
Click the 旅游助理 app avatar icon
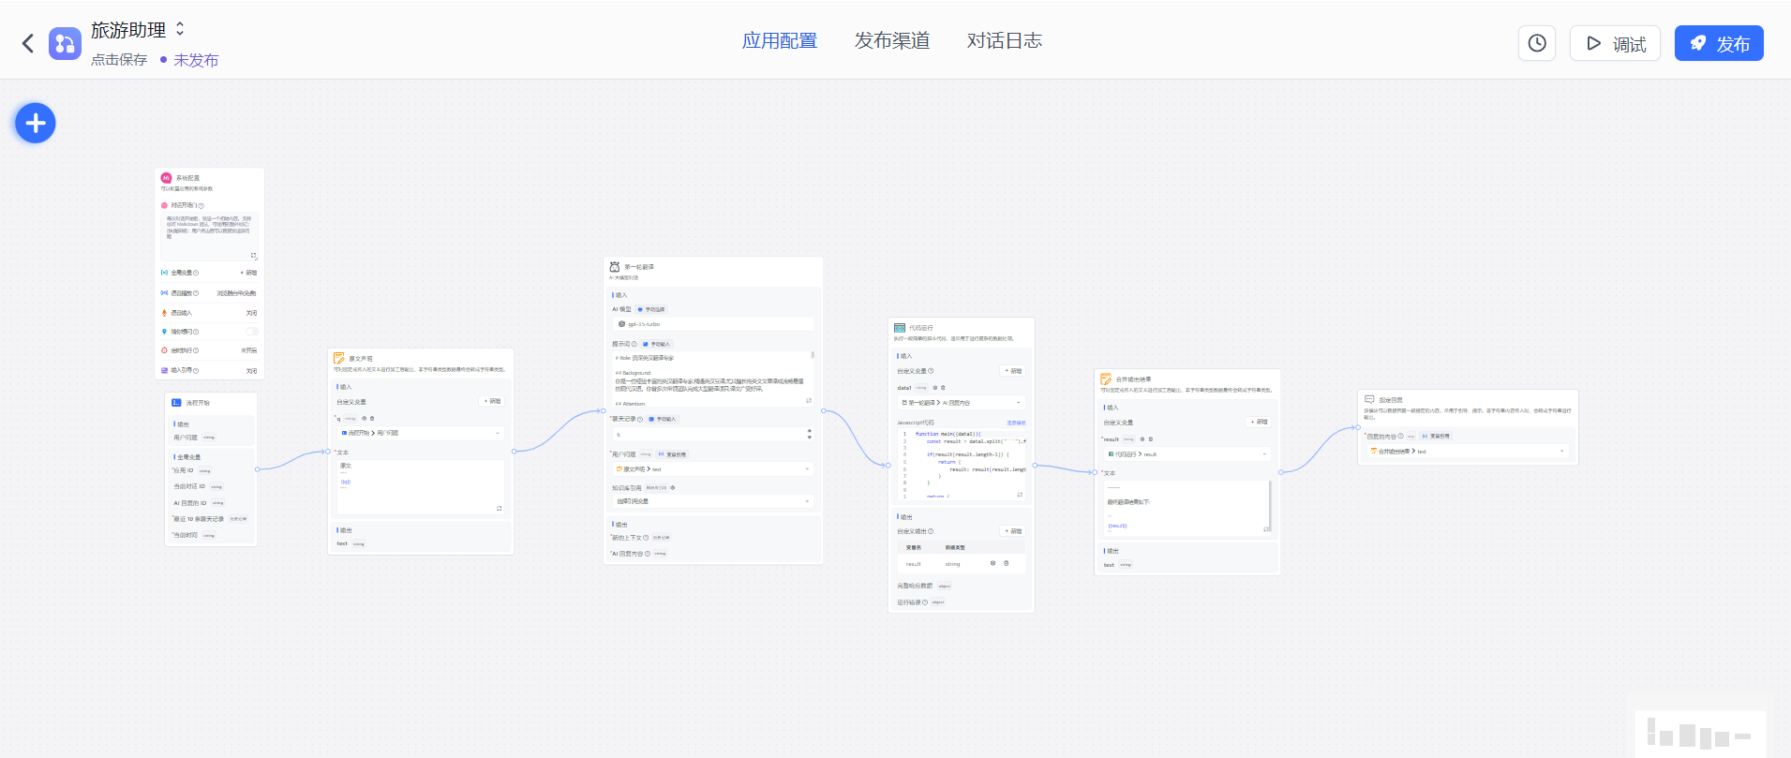pyautogui.click(x=65, y=43)
